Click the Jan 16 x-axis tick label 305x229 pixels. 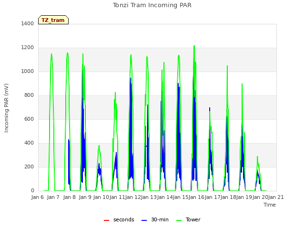click(196, 197)
